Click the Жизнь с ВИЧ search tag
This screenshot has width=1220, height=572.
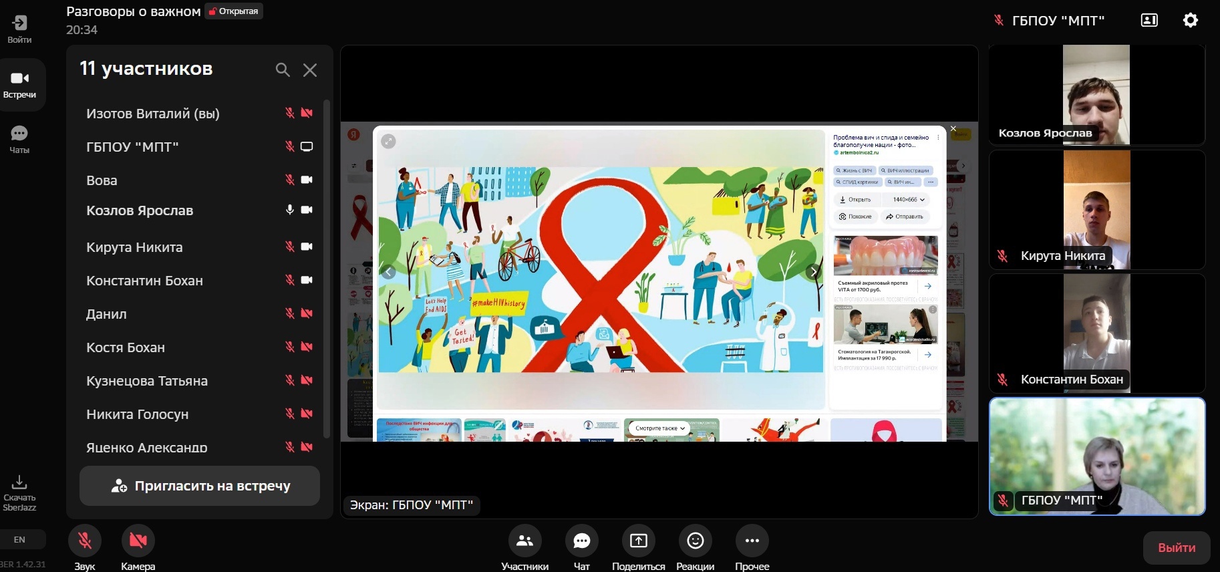(x=855, y=170)
